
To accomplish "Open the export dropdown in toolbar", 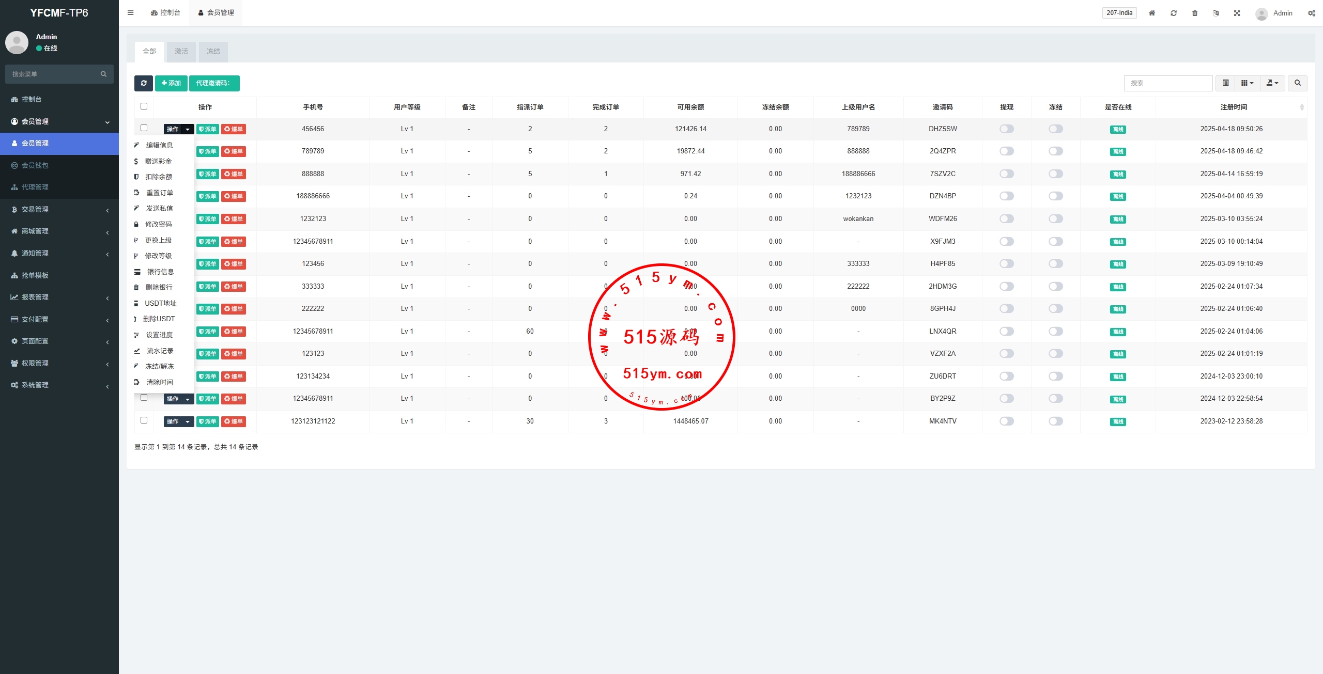I will point(1272,83).
